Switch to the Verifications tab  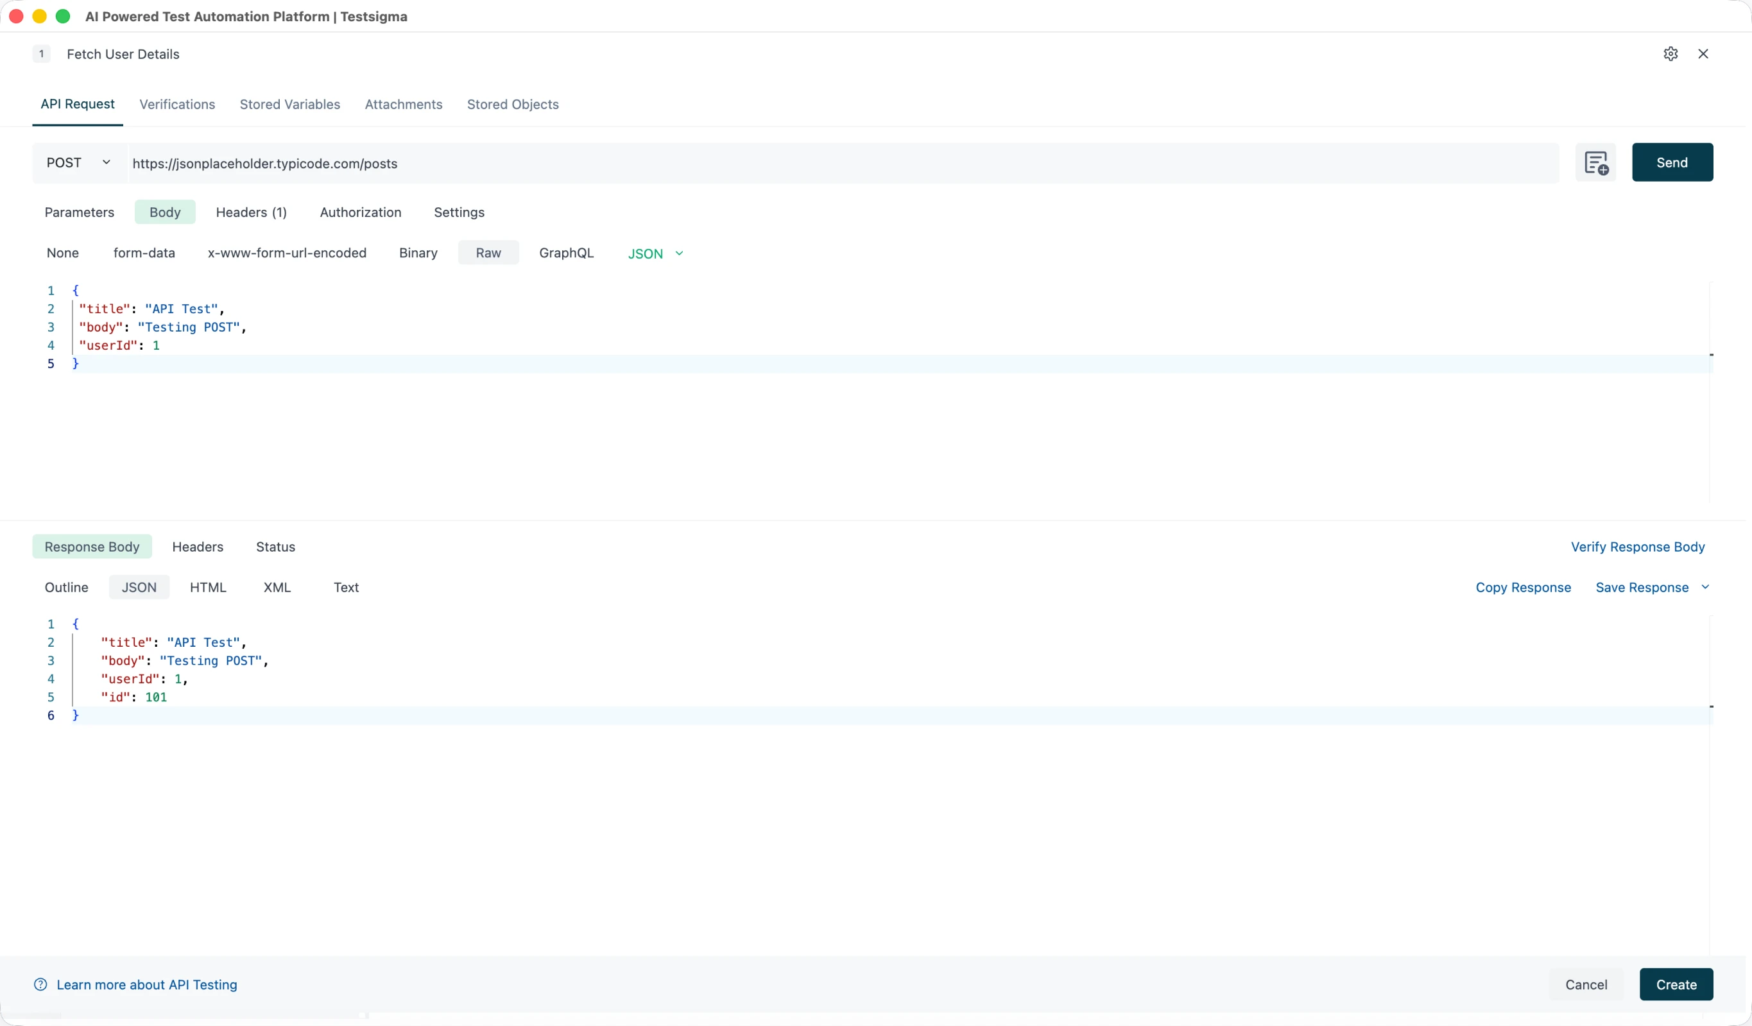pos(177,104)
